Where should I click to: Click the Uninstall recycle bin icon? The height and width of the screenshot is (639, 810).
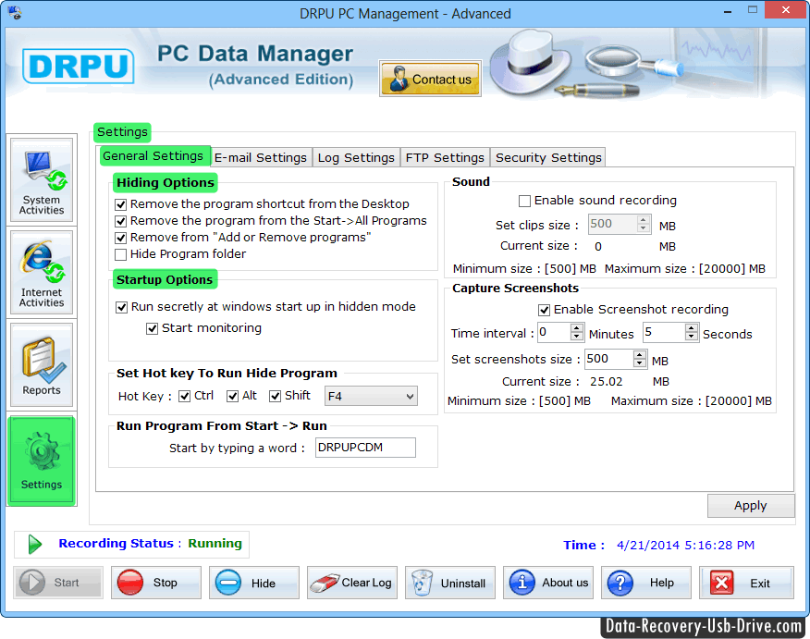click(422, 583)
